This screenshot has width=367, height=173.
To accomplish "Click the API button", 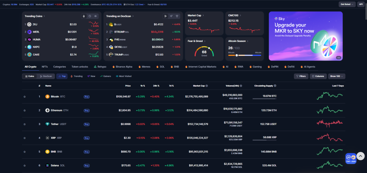I will point(361,4).
